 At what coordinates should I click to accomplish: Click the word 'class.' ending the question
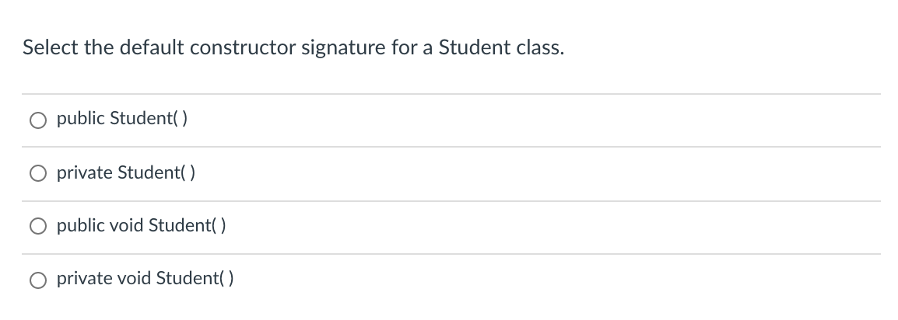[x=540, y=47]
